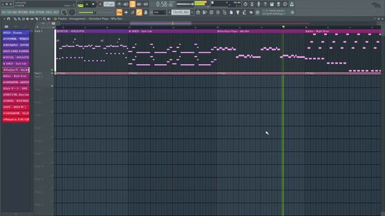Open the EDIT menu

[x=9, y=12]
